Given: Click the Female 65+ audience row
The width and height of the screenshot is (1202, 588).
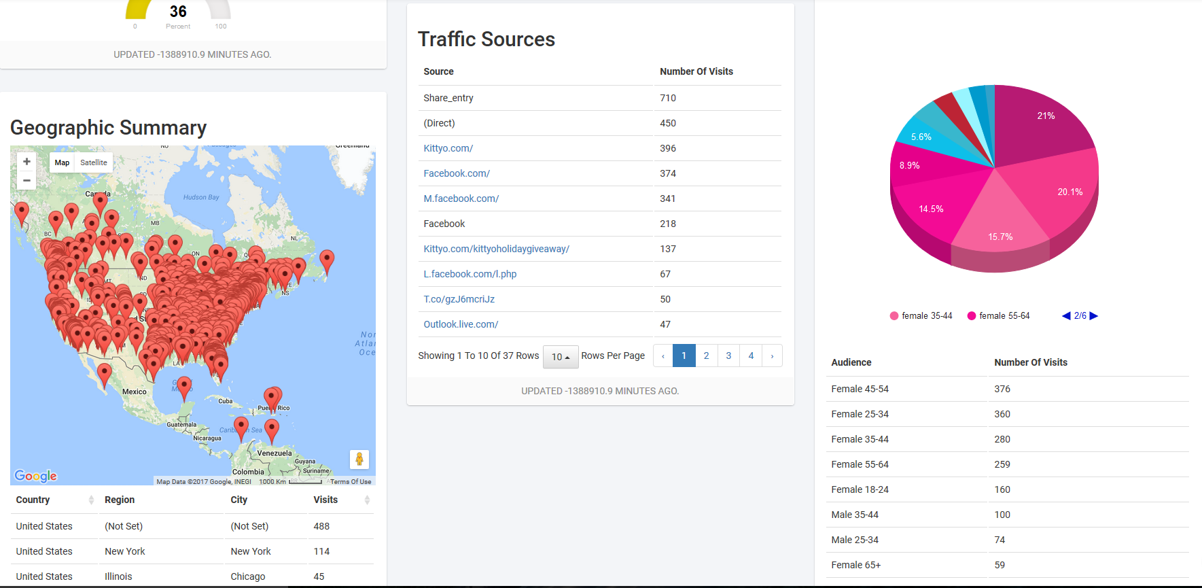Looking at the screenshot, I should 1008,565.
